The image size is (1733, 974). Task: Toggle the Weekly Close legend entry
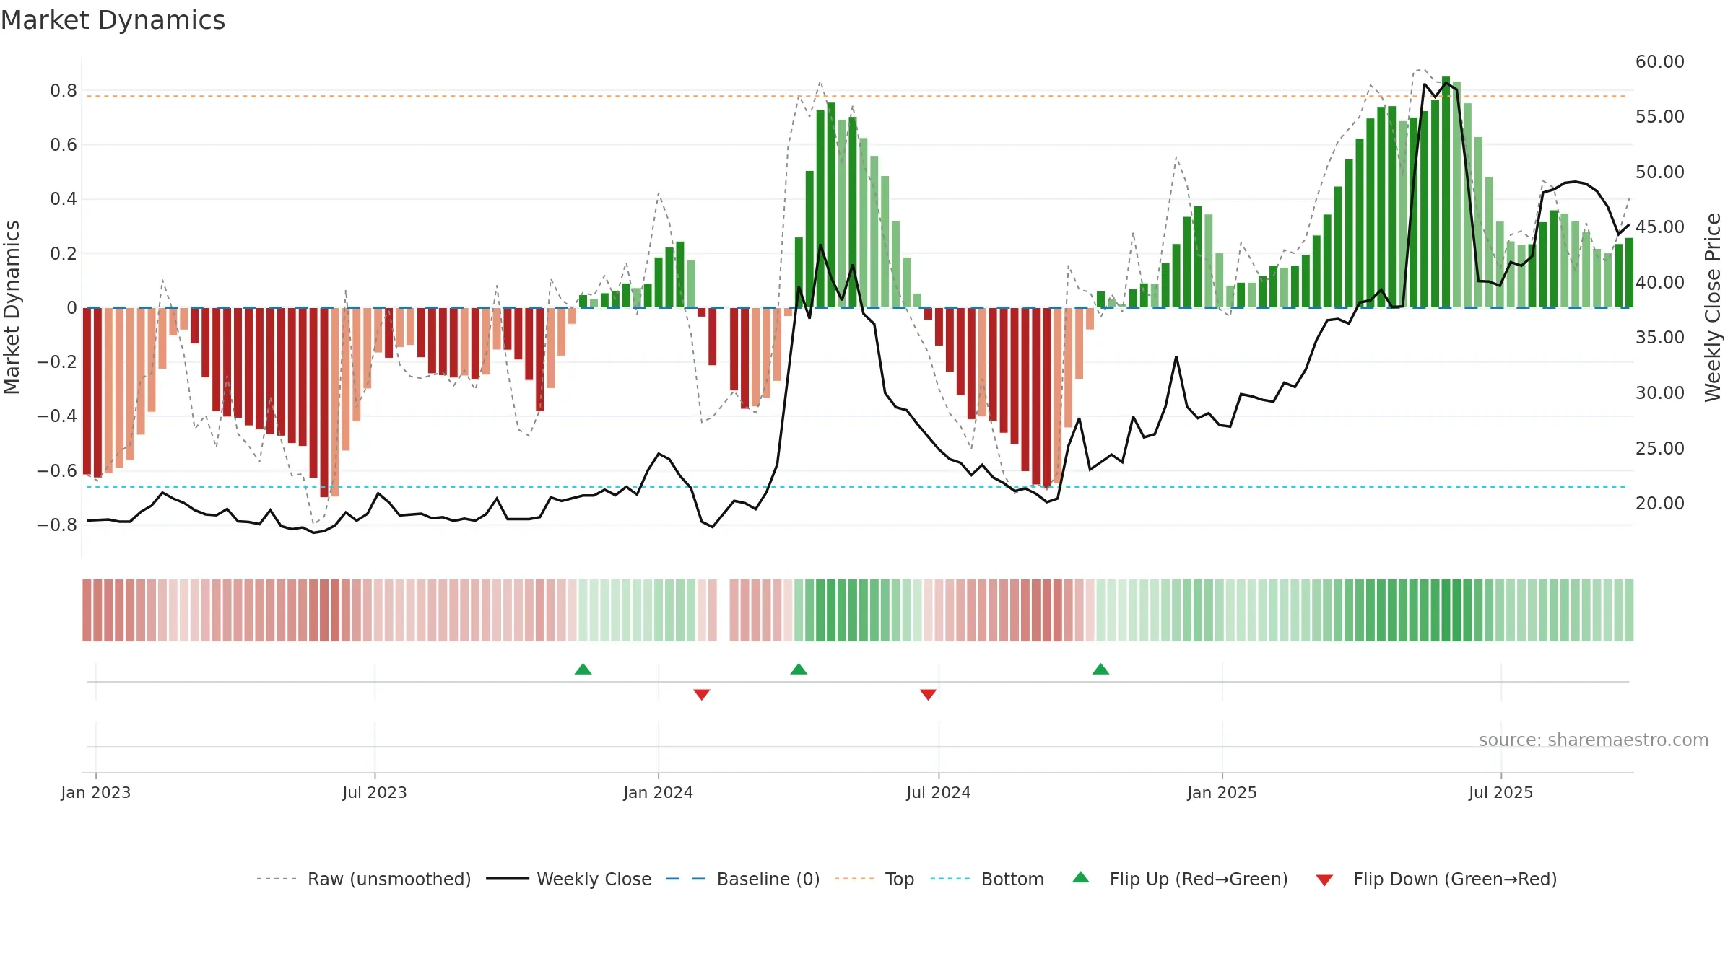click(569, 879)
